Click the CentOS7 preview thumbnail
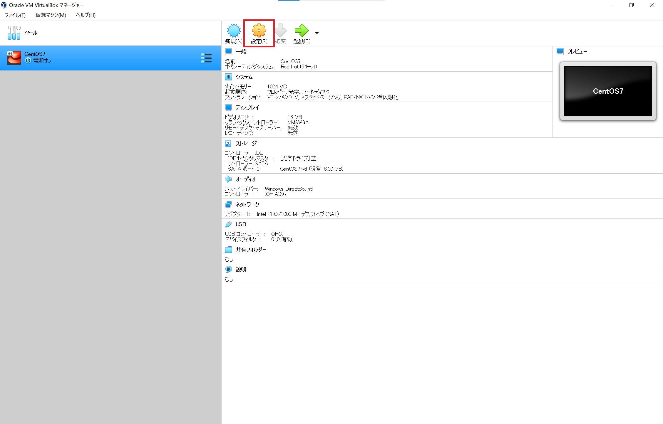 click(607, 91)
